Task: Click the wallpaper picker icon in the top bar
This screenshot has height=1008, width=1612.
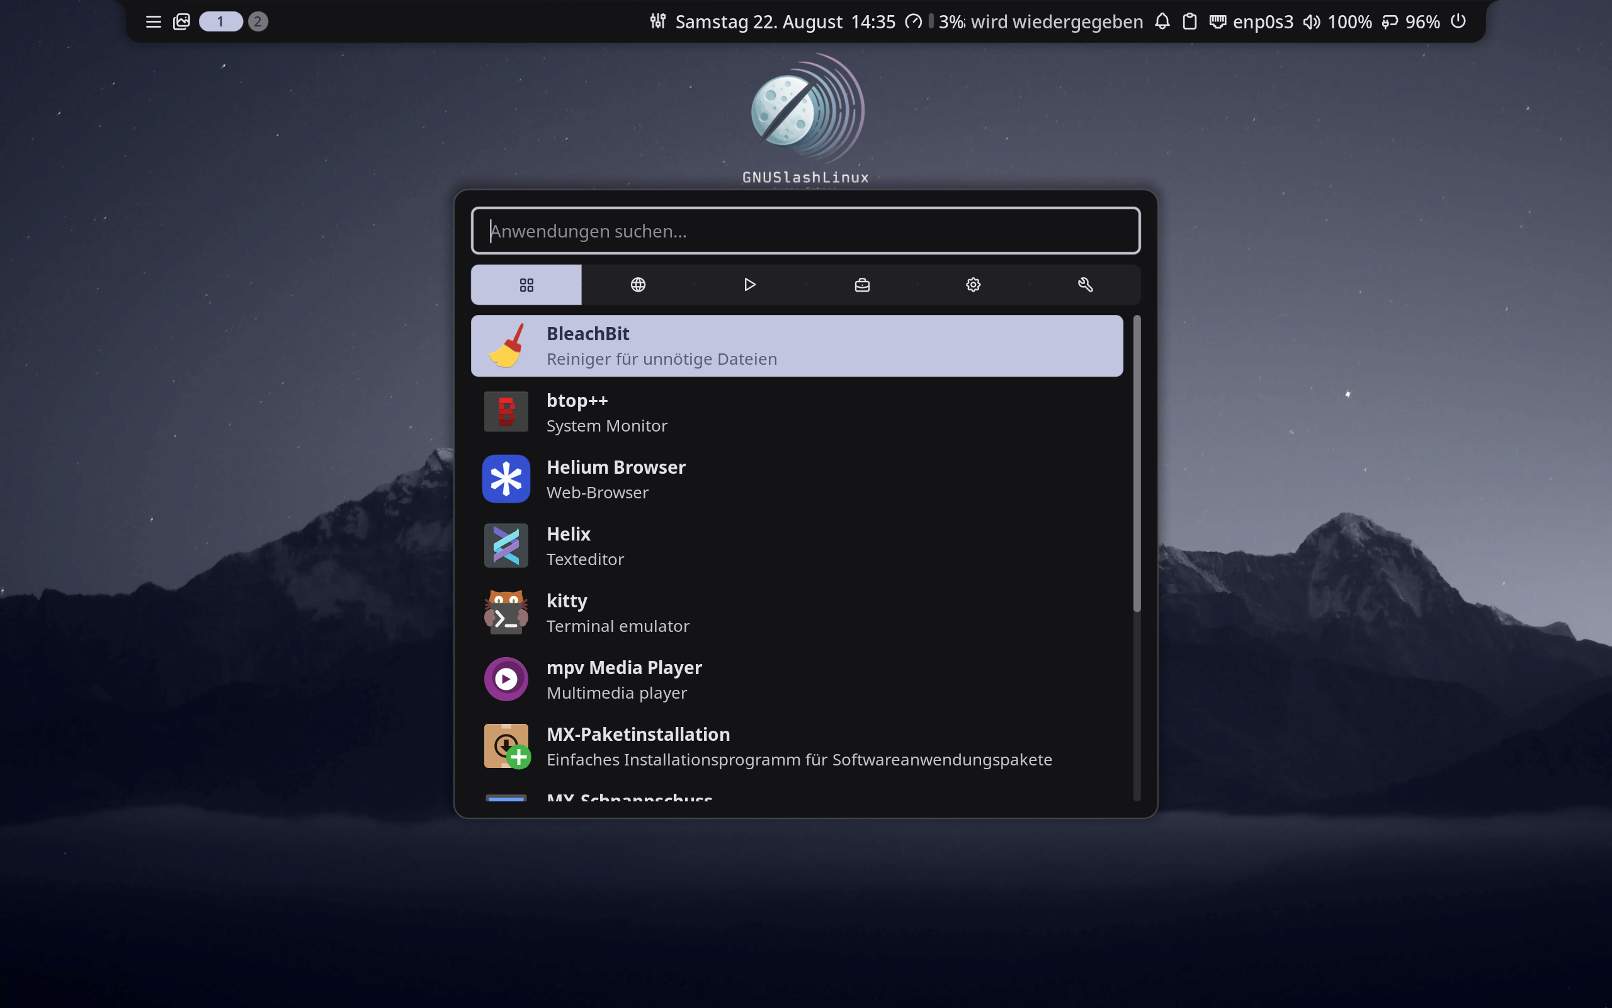Action: 181,21
